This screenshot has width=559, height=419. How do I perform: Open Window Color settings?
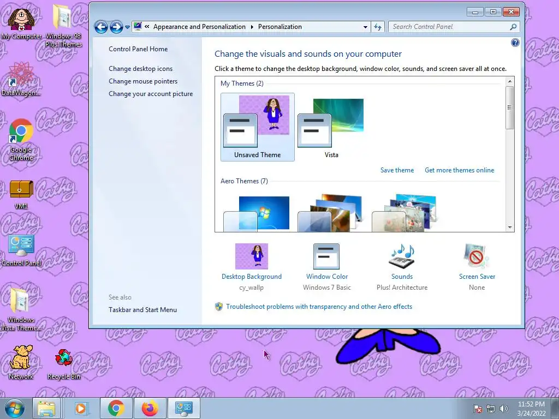326,267
